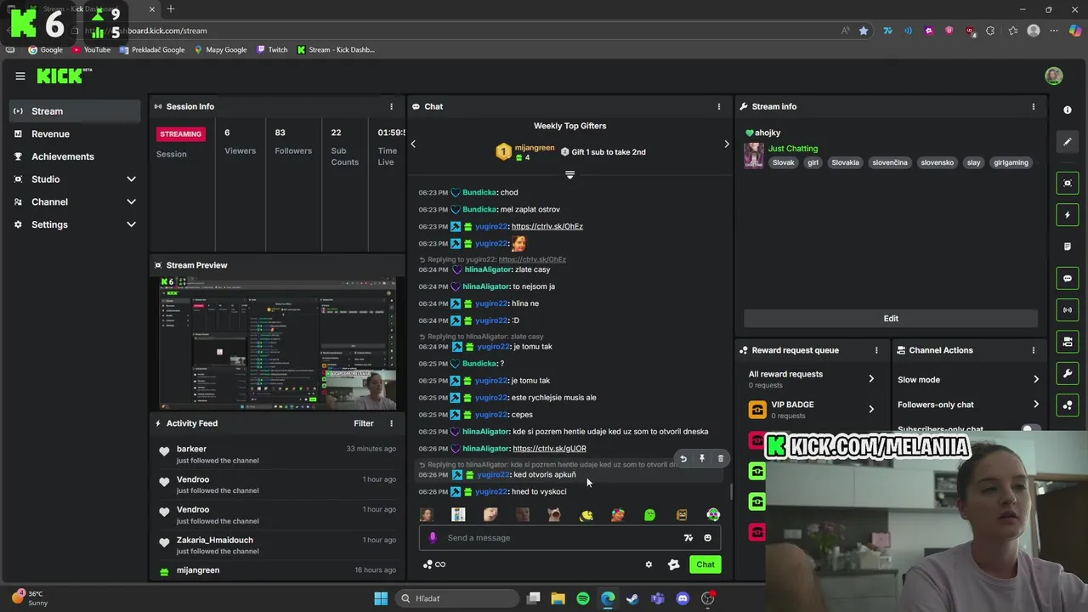Click the pencil edit icon in right sidebar

coord(1068,142)
